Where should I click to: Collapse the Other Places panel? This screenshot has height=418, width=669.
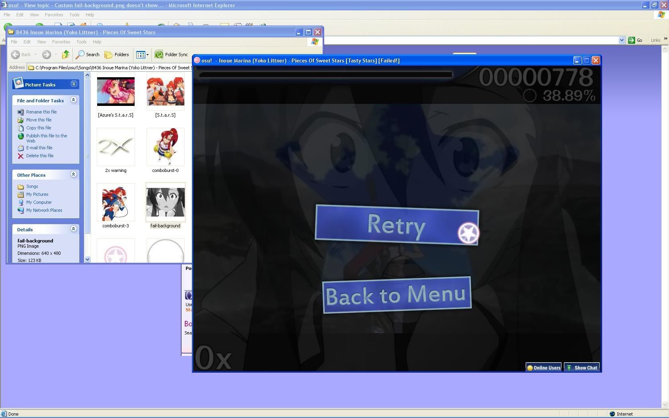tap(73, 174)
